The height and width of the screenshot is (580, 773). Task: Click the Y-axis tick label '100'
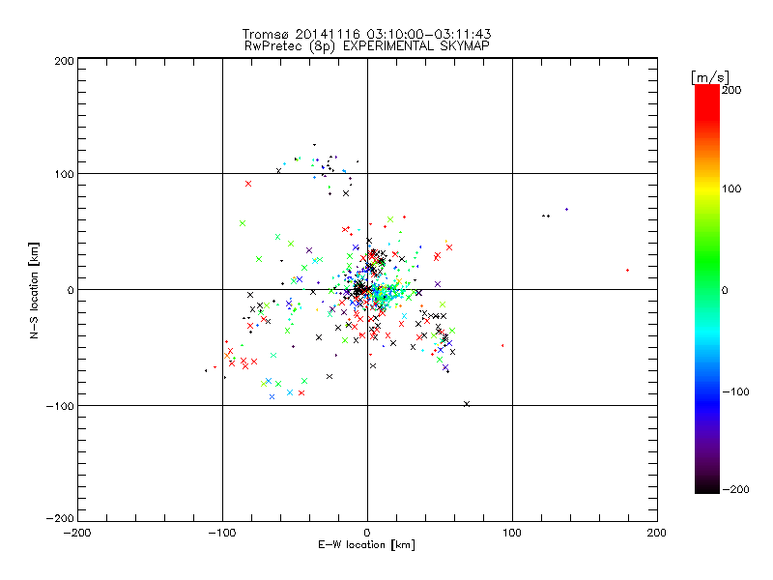[64, 175]
